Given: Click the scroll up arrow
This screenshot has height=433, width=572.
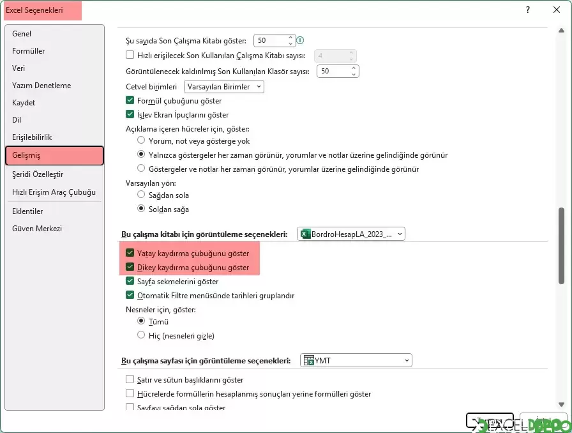Looking at the screenshot, I should click(561, 31).
